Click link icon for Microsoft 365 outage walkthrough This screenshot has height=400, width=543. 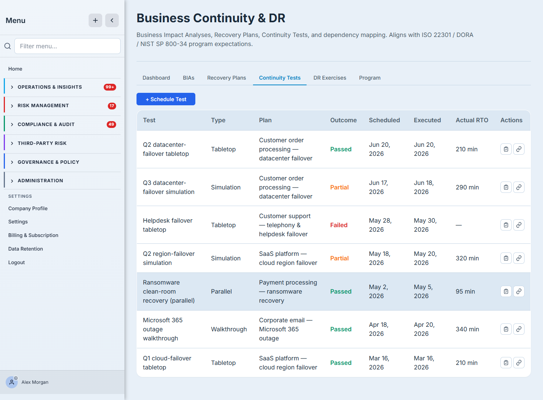pos(519,329)
